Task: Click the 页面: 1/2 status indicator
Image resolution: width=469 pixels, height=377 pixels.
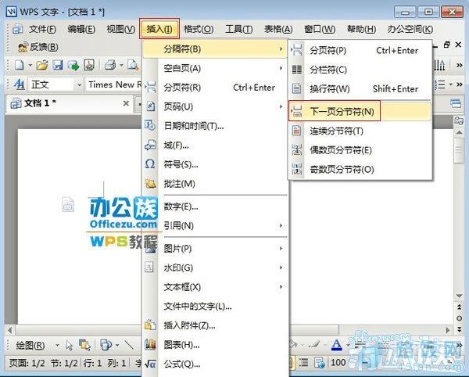Action: coord(27,363)
